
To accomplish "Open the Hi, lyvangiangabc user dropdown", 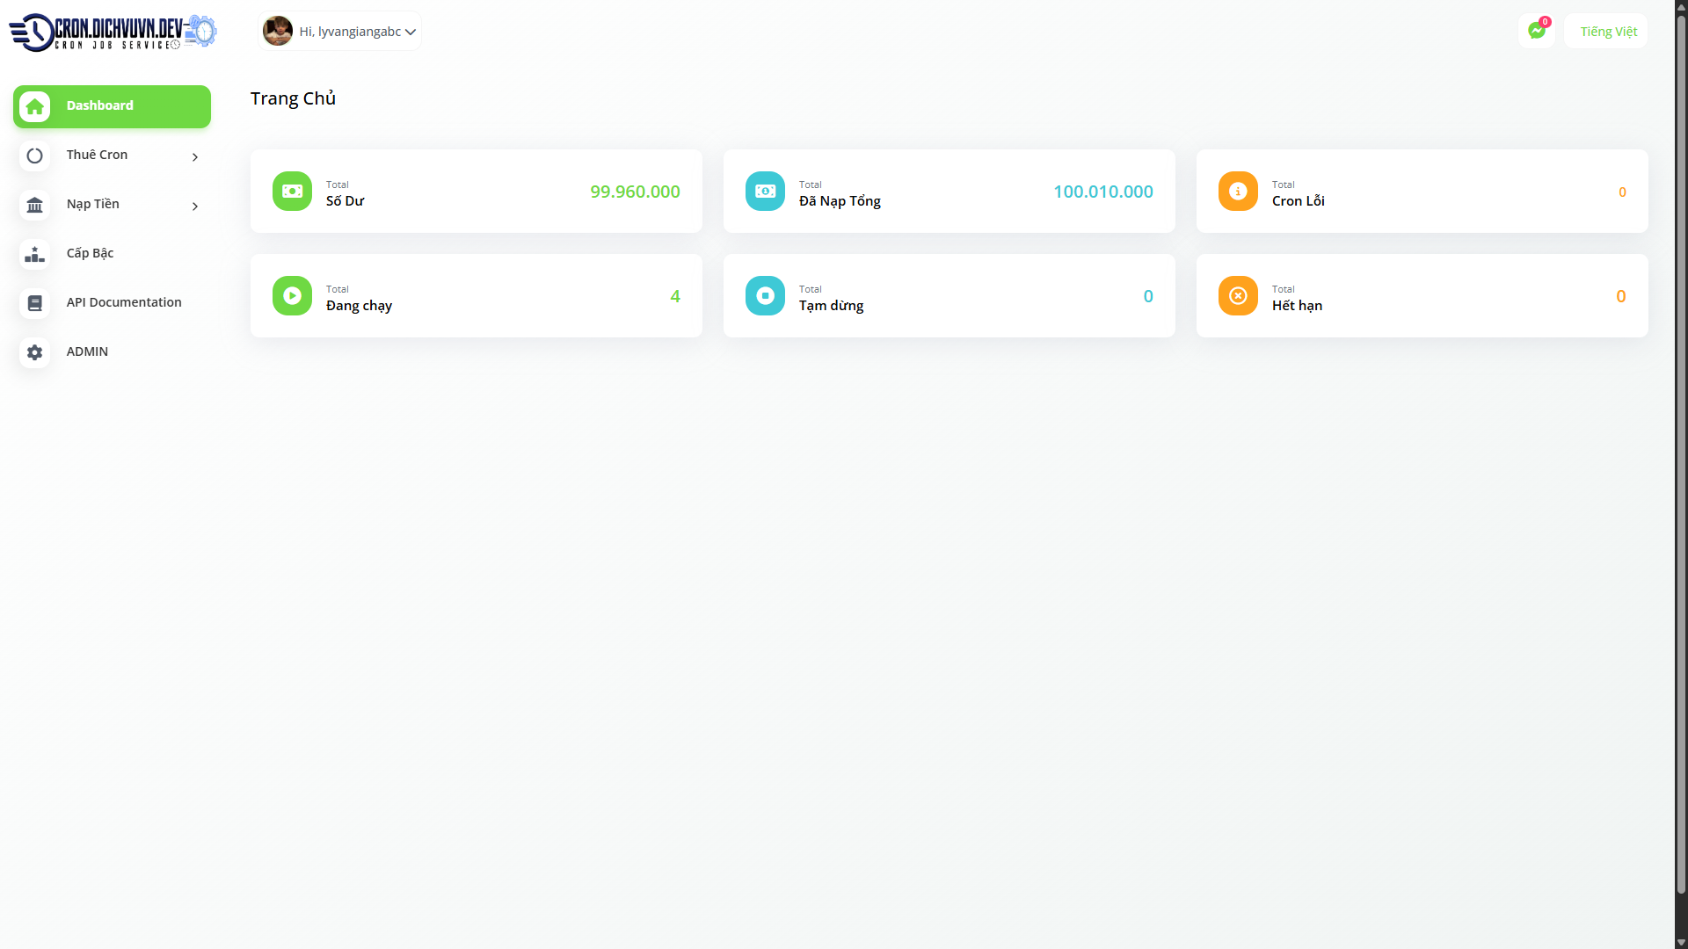I will tap(340, 32).
